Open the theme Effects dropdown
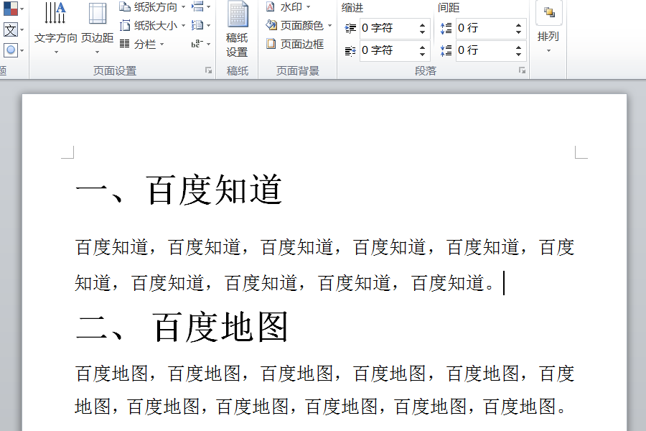The width and height of the screenshot is (646, 431). pos(12,50)
